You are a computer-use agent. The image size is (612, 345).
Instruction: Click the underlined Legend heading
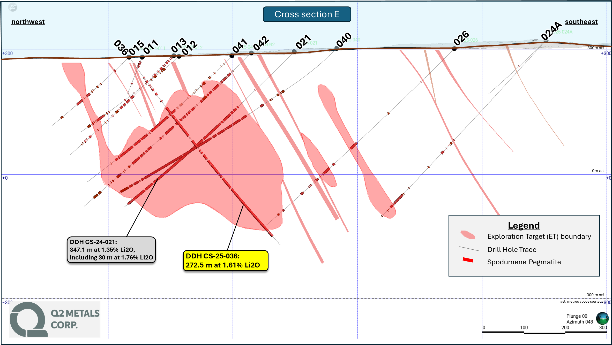point(524,226)
